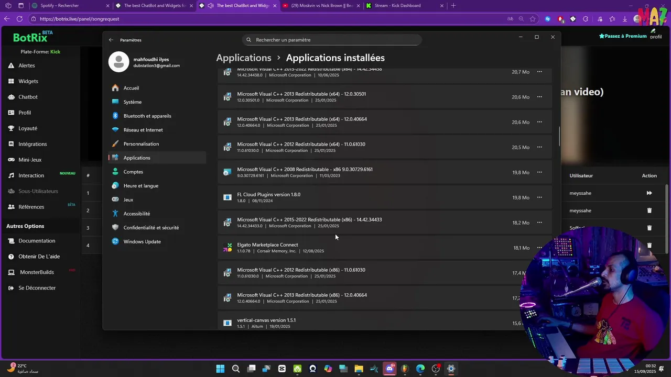Click vertical-canvas version 1.5.1 entry
The image size is (671, 377).
(385, 321)
